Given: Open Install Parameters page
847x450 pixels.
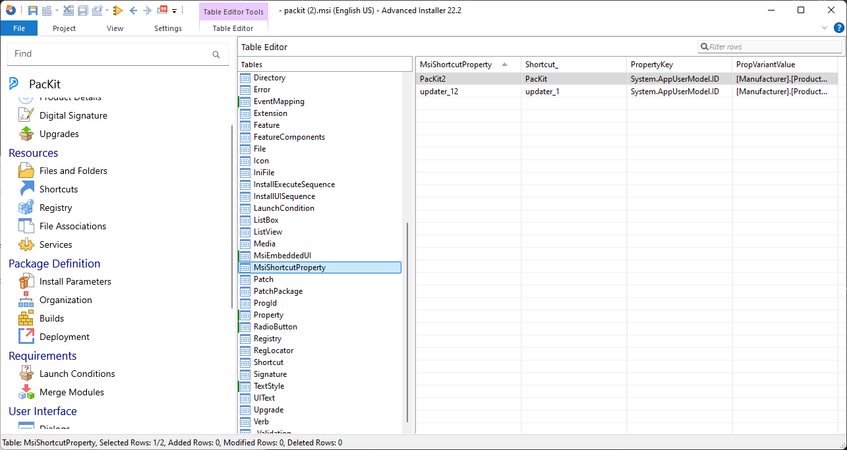Looking at the screenshot, I should click(75, 281).
